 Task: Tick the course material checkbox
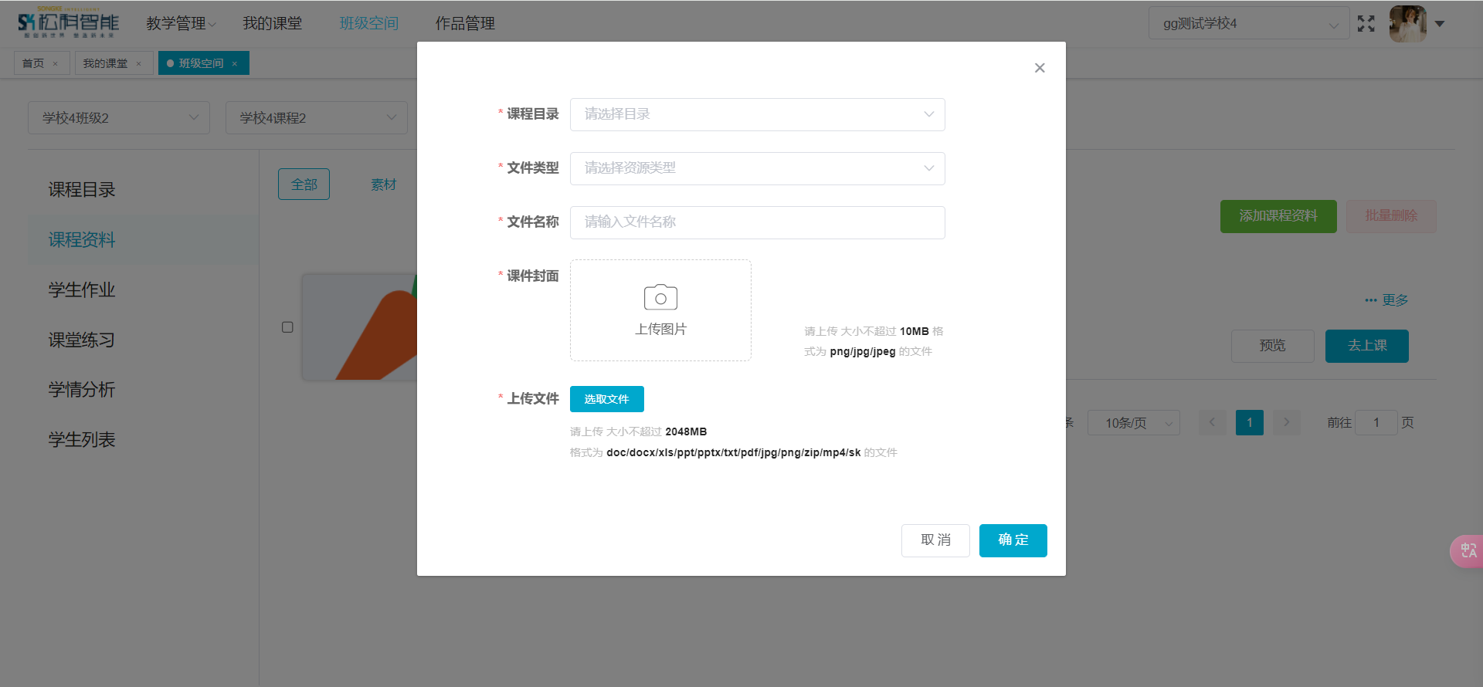(x=287, y=327)
